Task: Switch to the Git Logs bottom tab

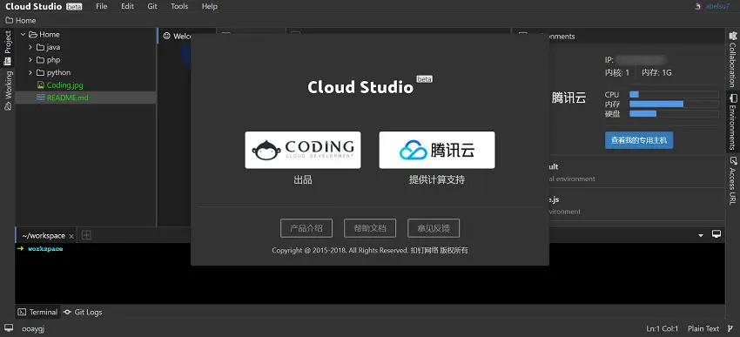Action: (x=83, y=312)
